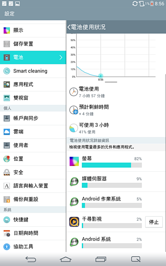The image size is (166, 266).
Task: Select the 8:56 marker on battery graph
Action: 100,76
